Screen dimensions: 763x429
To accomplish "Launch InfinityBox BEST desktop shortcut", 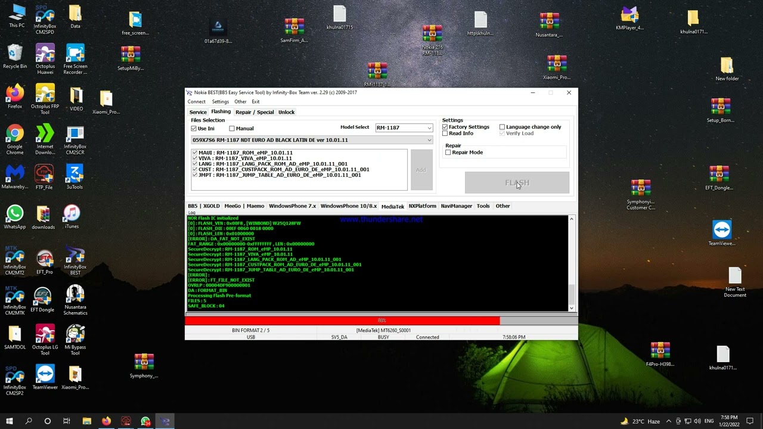I will point(75,260).
